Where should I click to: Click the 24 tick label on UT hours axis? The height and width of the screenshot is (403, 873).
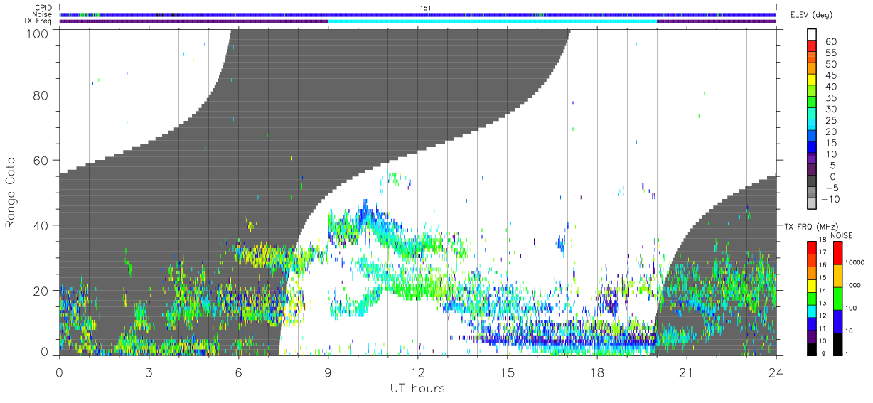(776, 372)
